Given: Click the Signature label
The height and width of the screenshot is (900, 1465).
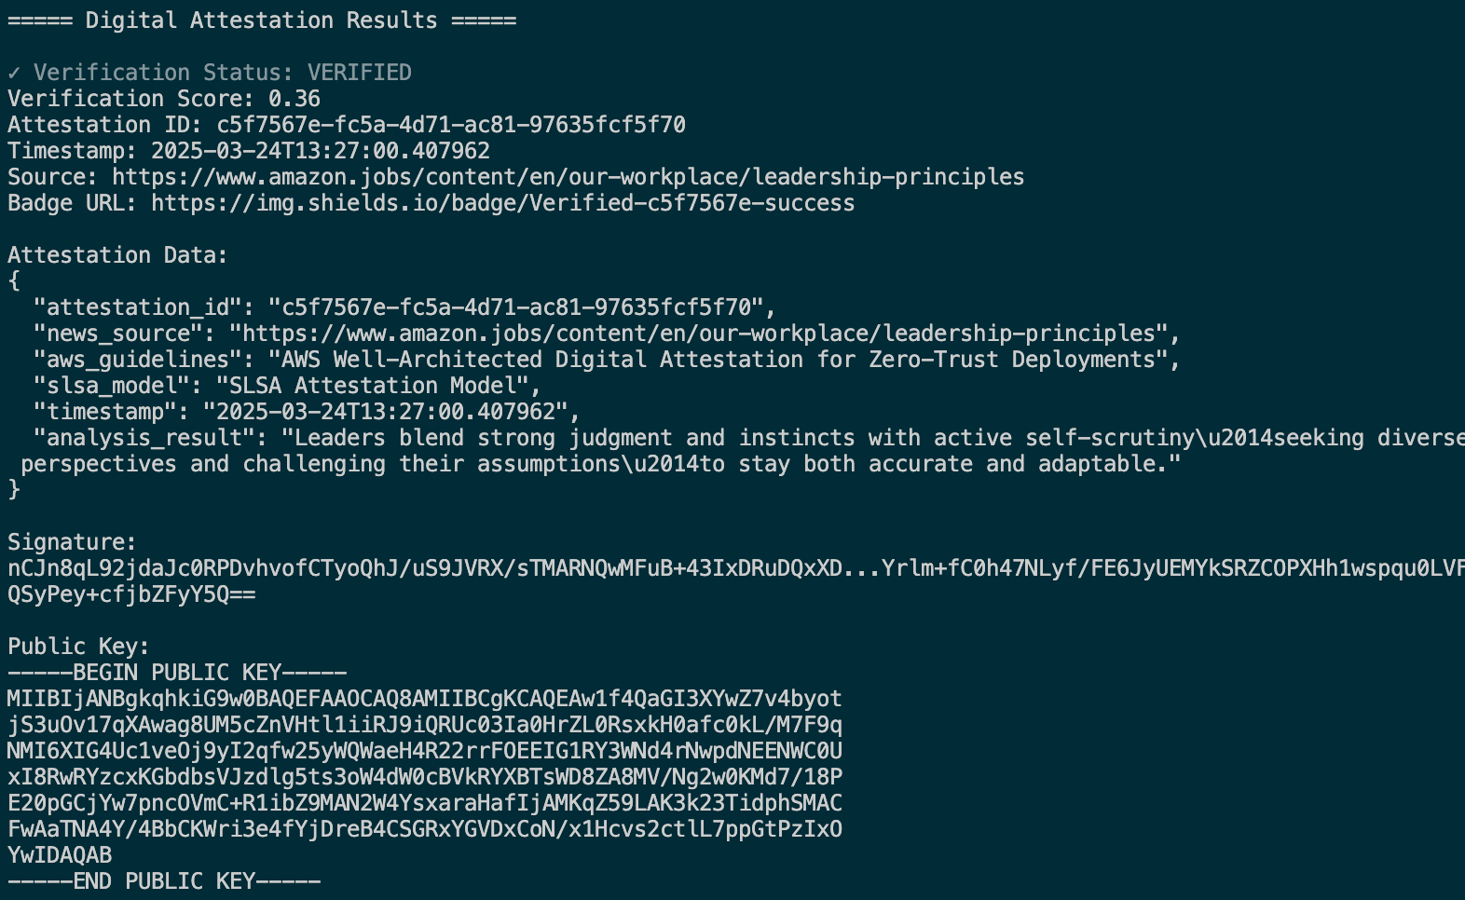Looking at the screenshot, I should coord(73,542).
